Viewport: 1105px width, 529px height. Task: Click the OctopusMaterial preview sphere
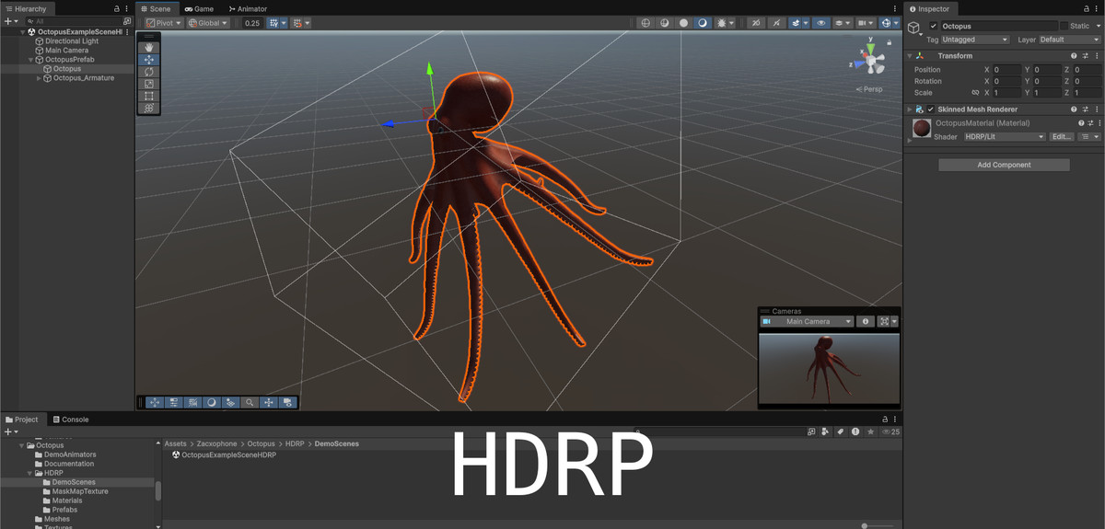tap(921, 128)
